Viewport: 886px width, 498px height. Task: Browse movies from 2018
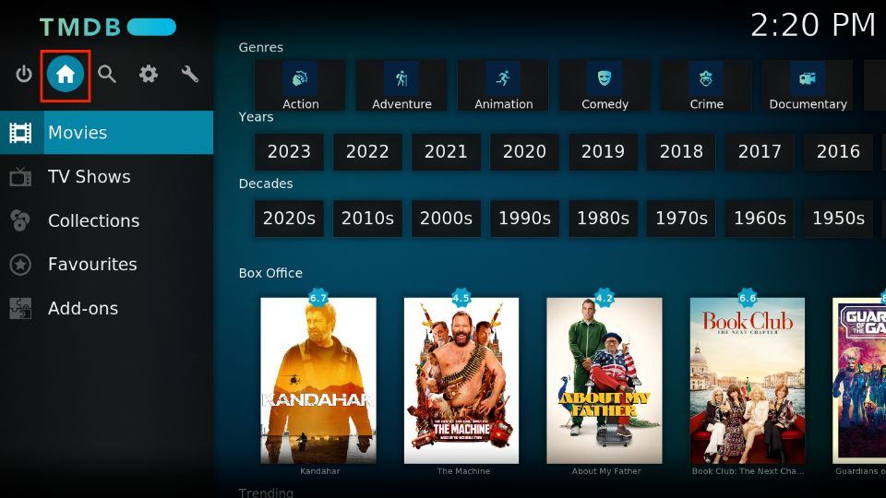(x=681, y=152)
